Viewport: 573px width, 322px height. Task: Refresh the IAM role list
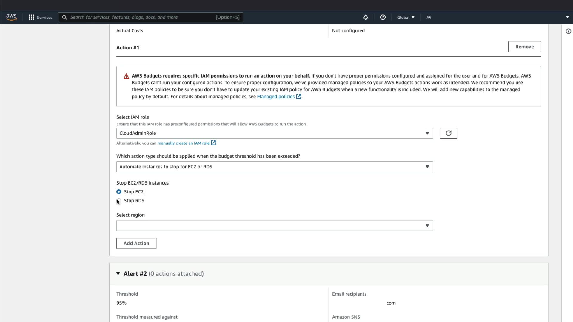pyautogui.click(x=448, y=133)
